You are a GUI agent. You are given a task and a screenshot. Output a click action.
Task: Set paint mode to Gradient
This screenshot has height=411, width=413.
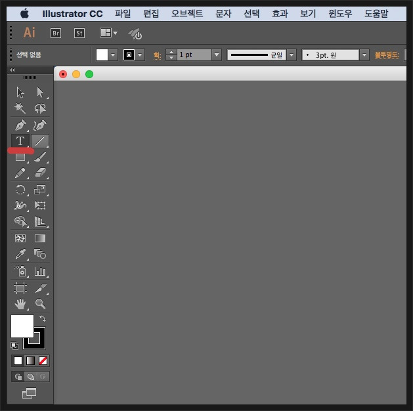[30, 360]
